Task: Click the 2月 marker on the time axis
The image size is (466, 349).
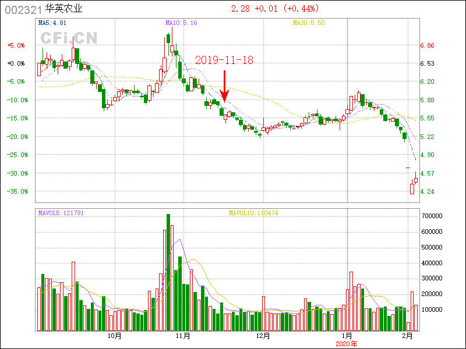Action: (408, 336)
